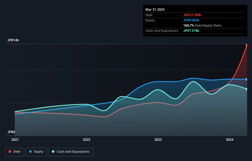This screenshot has height=161, width=252.
Task: Click the JP¥13.789b debt value
Action: 192,15
